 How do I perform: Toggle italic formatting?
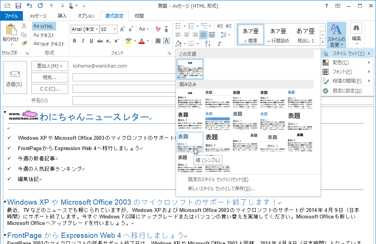click(x=83, y=41)
